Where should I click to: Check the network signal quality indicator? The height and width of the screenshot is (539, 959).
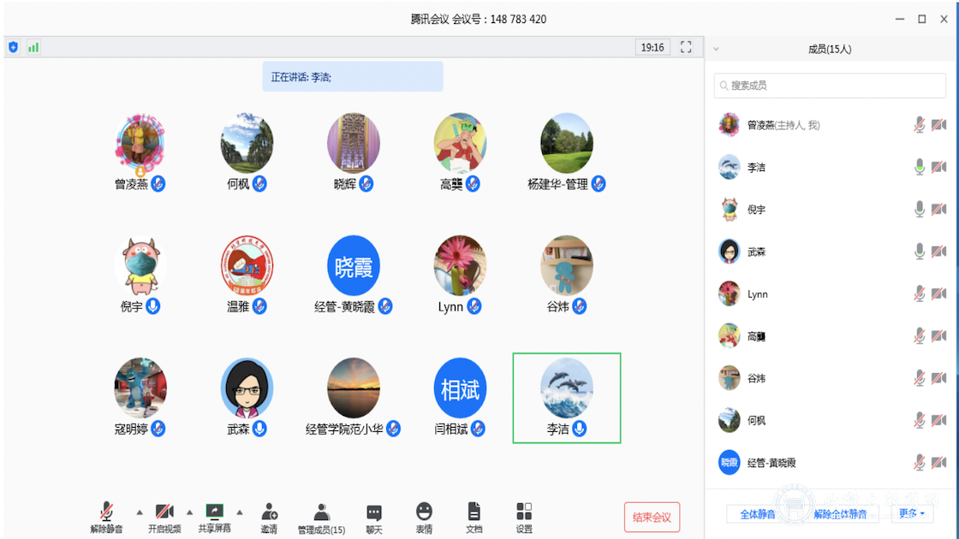(x=33, y=47)
